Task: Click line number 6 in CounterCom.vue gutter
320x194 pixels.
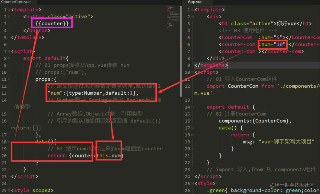Action: tap(5, 44)
